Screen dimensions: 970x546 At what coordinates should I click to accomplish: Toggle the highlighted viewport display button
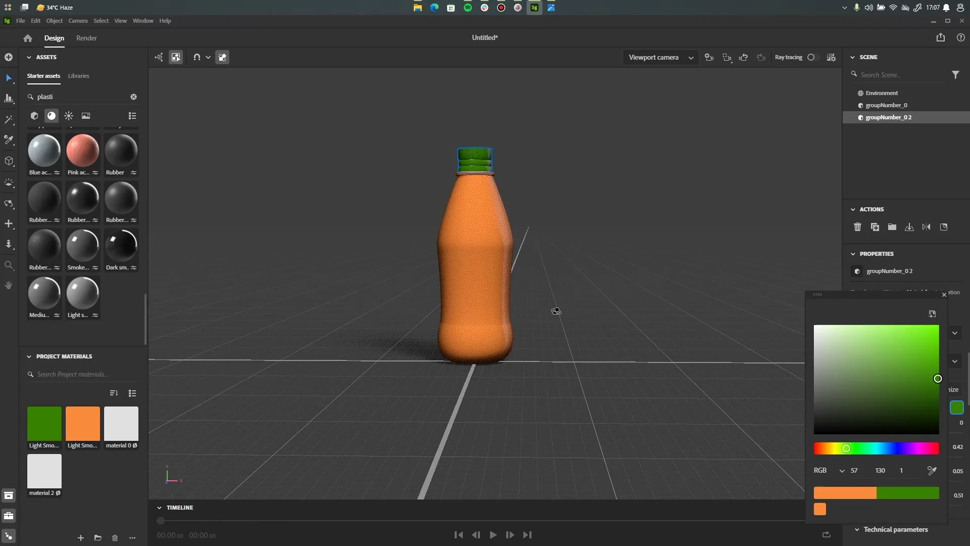[x=222, y=57]
